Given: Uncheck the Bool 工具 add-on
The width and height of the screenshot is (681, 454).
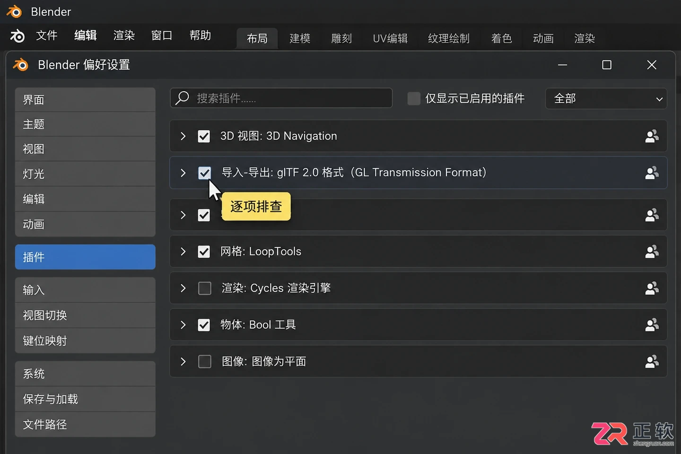Looking at the screenshot, I should click(204, 325).
